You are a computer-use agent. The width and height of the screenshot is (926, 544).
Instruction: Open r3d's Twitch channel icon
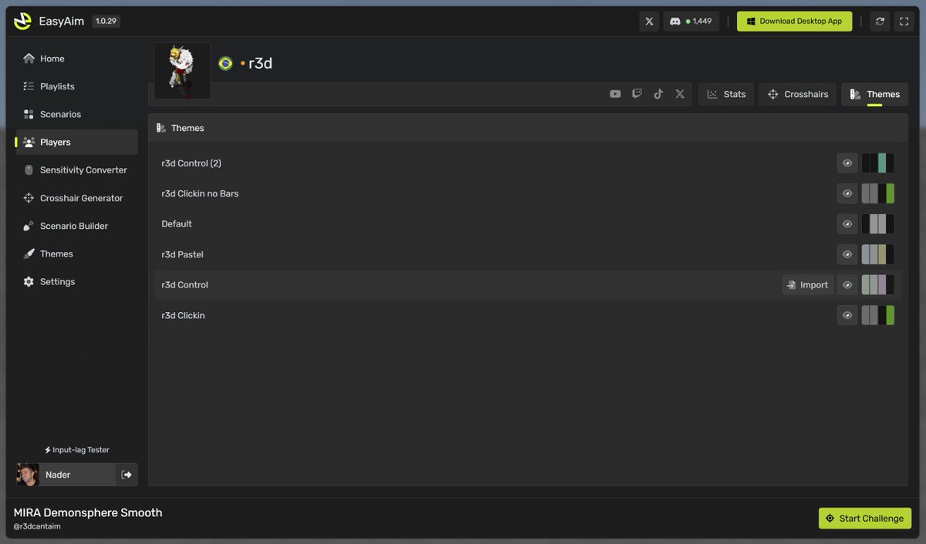click(637, 94)
